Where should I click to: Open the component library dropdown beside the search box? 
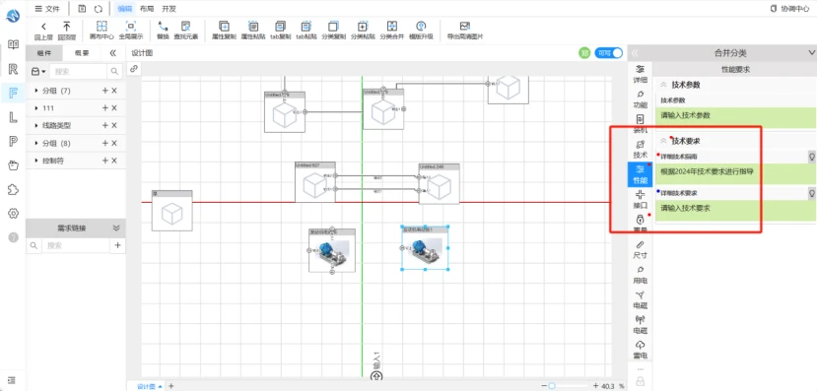(38, 71)
